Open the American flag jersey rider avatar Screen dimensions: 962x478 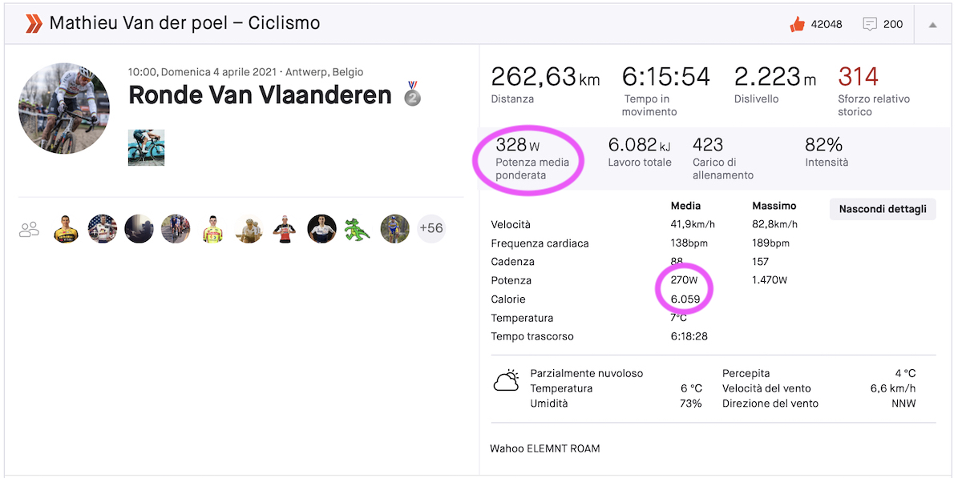point(103,229)
